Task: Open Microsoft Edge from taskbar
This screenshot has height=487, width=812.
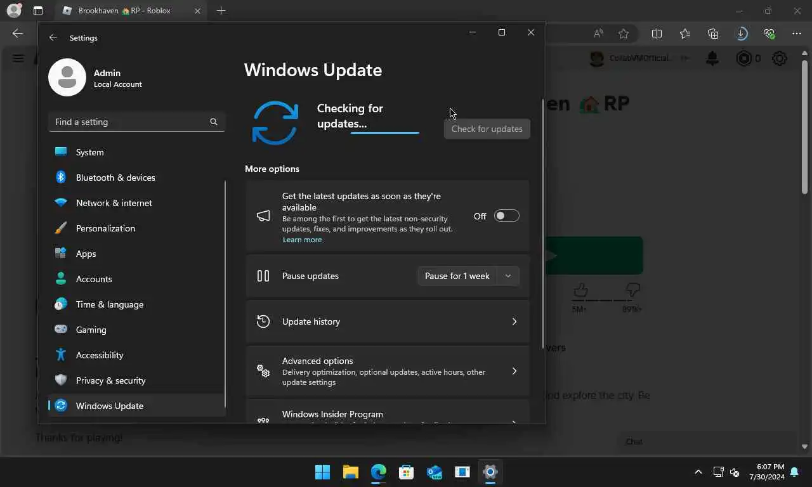Action: (x=378, y=472)
